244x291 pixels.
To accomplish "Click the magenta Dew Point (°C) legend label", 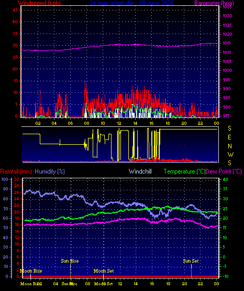I will (224, 171).
